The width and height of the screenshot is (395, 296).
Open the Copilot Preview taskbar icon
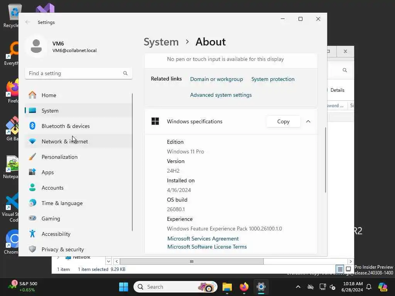[x=383, y=287]
